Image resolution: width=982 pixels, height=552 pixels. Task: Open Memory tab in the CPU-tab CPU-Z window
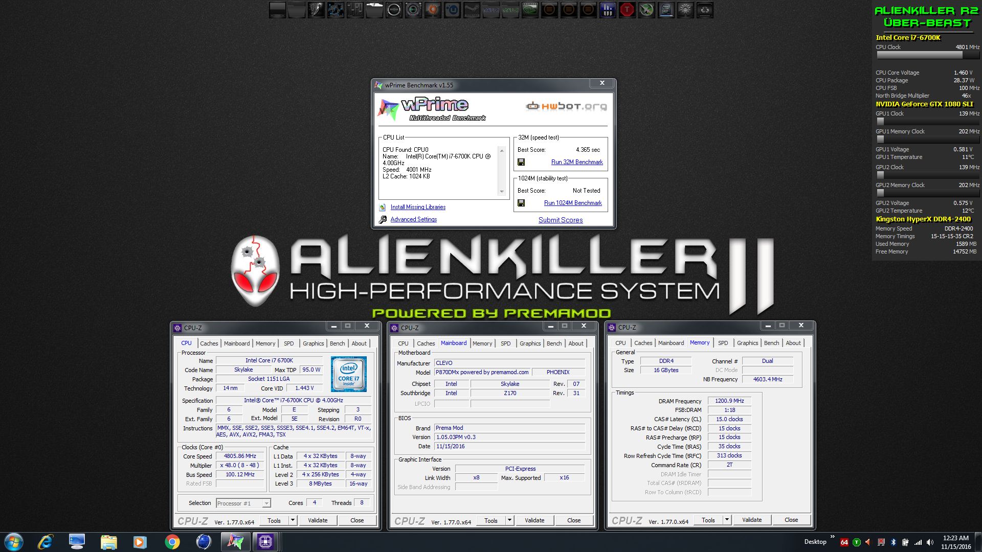265,343
